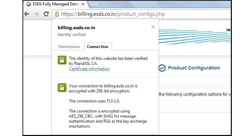This screenshot has height=136, width=252.
Task: Click the billing.esds.co.in popup title
Action: click(x=76, y=28)
